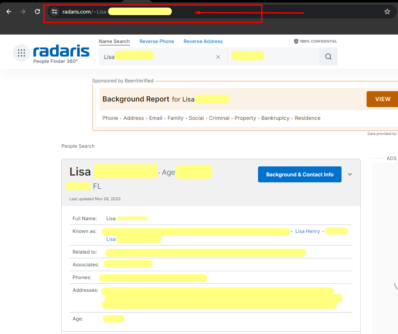Open the Radaris logo homepage link
The image size is (398, 334).
(x=61, y=51)
